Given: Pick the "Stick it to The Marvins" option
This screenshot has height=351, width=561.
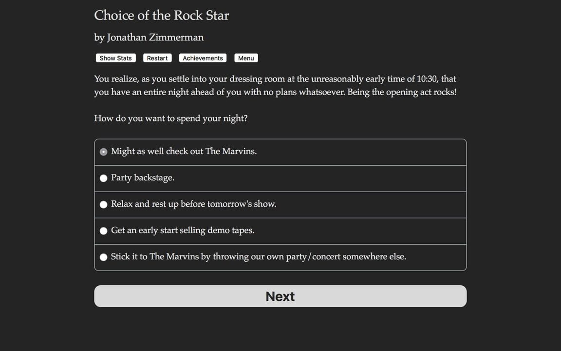Looking at the screenshot, I should point(103,256).
